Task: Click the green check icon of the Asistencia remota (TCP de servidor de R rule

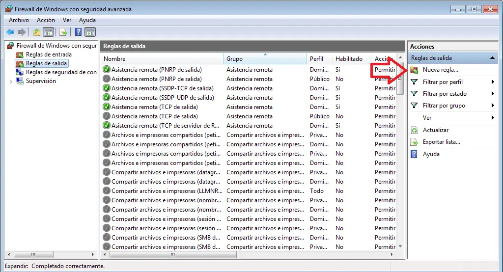Action: 107,125
